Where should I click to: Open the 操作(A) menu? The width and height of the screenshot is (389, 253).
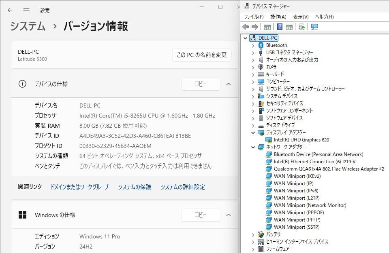(278, 17)
